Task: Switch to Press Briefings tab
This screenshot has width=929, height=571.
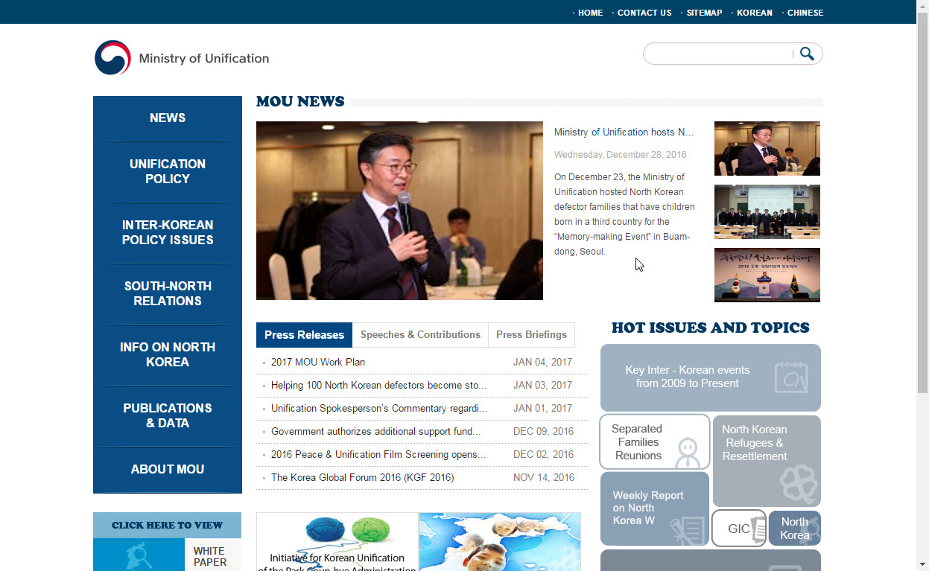Action: (531, 335)
